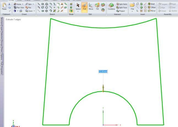This screenshot has height=127, width=178.
Task: Open the Selection side panel tab
Action: point(1,35)
